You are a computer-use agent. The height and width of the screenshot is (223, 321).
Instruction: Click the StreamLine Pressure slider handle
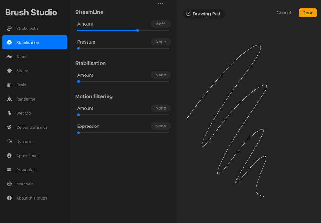pos(79,49)
